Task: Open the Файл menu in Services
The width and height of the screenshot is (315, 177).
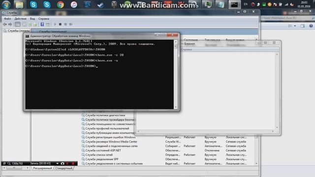Action: (7, 19)
